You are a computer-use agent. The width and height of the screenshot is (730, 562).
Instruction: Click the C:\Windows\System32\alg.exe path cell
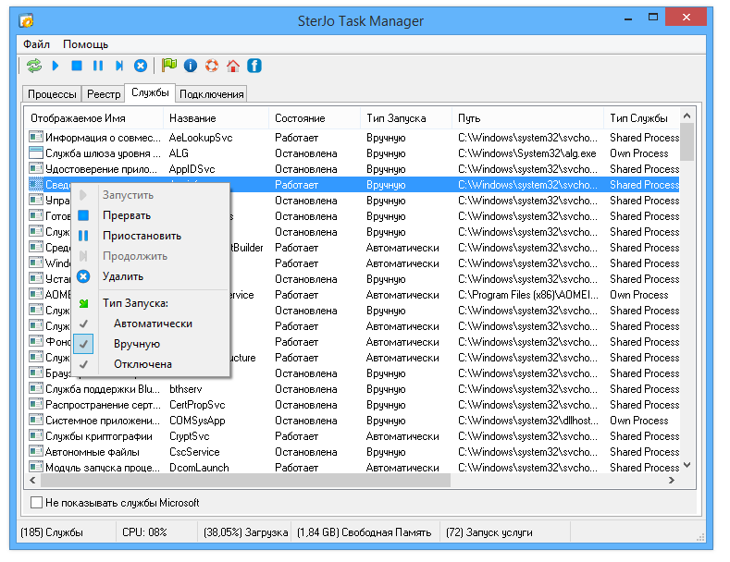(527, 153)
